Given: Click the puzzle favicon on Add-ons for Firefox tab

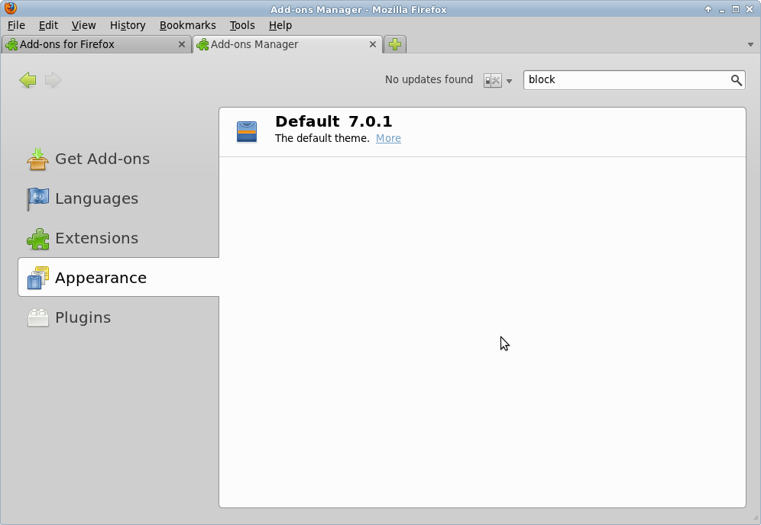Looking at the screenshot, I should (11, 44).
